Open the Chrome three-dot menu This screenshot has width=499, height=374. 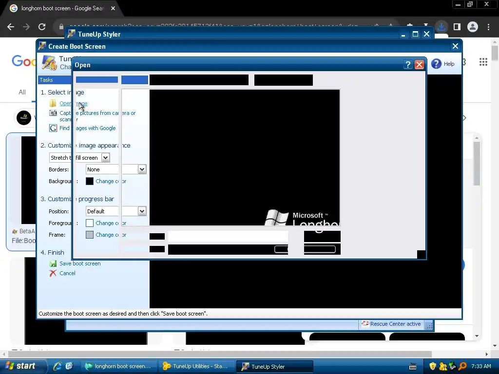click(488, 27)
